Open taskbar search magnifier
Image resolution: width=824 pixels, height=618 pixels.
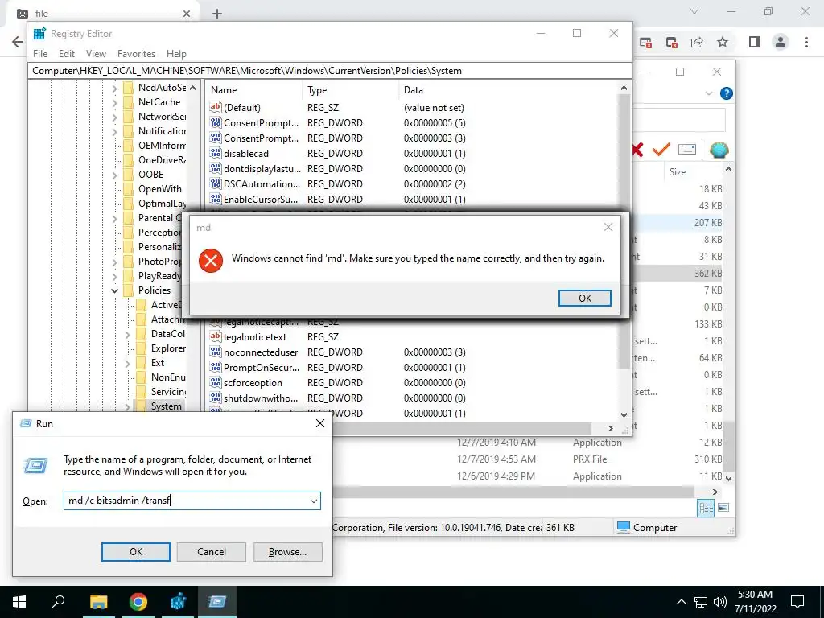point(58,602)
